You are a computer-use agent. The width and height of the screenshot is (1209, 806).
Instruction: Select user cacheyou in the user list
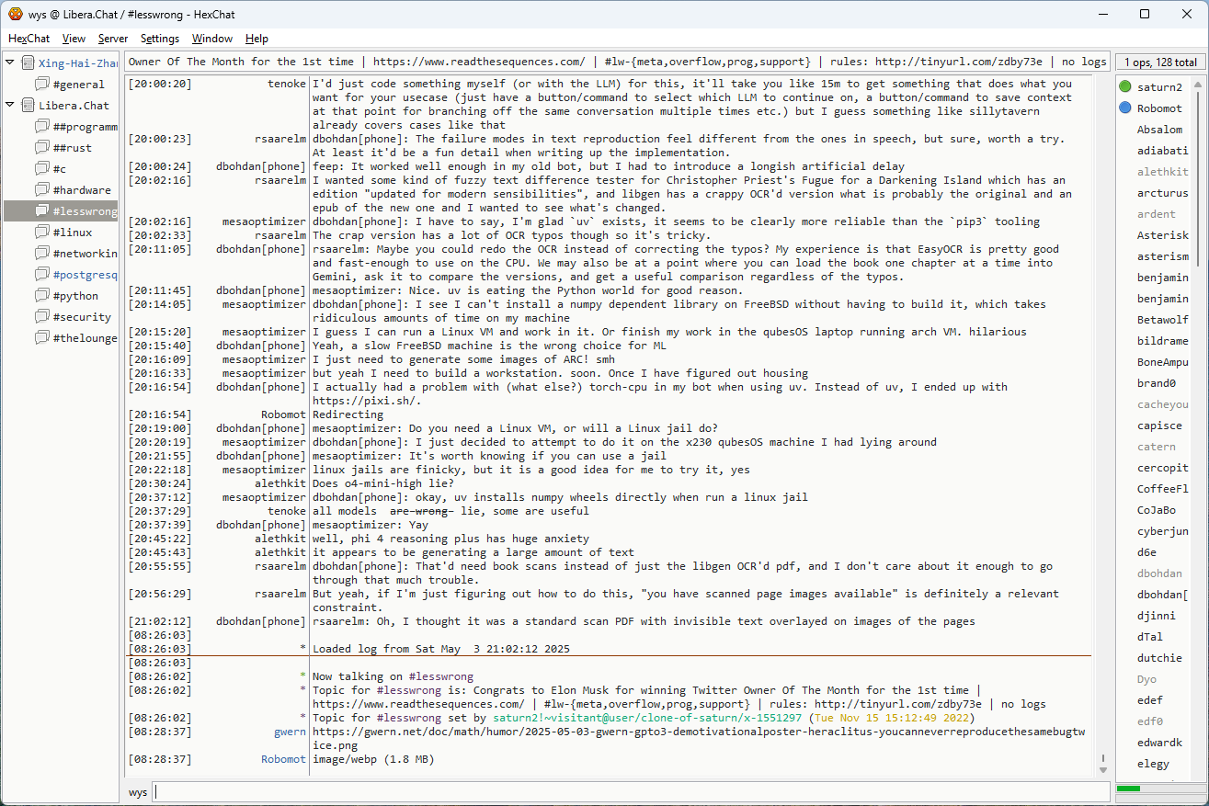coord(1162,404)
